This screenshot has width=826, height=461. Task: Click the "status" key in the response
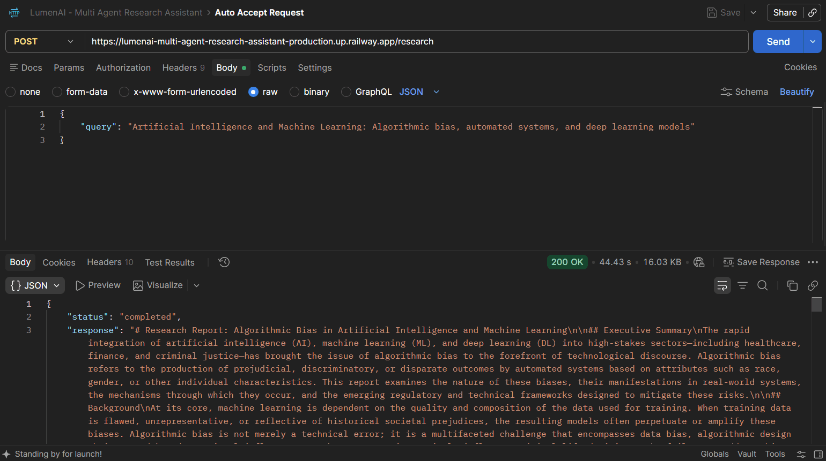(x=88, y=317)
